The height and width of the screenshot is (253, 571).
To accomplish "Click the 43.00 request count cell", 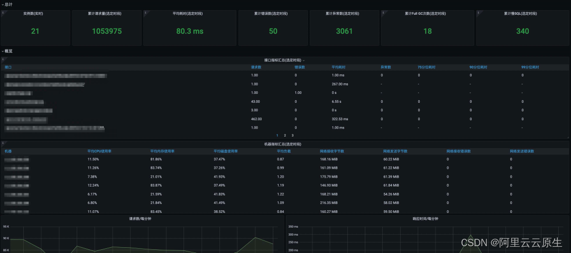I will (x=254, y=102).
